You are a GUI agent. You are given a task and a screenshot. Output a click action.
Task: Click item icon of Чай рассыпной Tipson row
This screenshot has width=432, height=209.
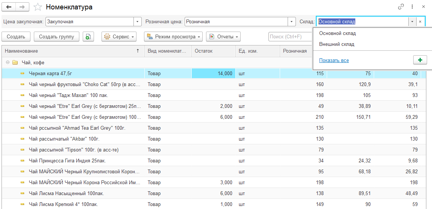[x=23, y=150]
